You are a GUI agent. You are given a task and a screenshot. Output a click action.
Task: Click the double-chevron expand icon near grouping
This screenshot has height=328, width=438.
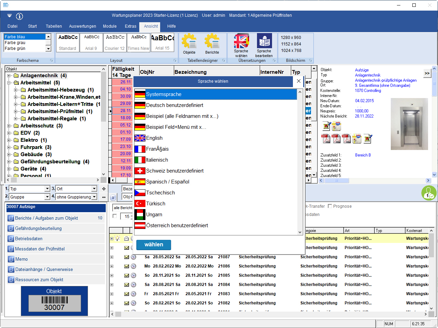pyautogui.click(x=113, y=197)
